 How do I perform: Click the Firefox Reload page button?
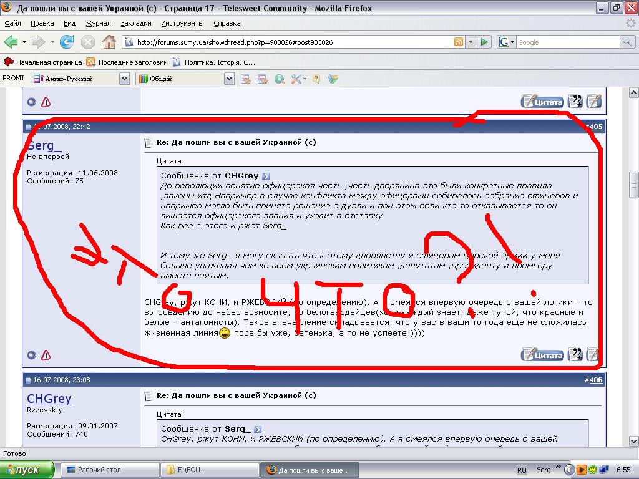[x=67, y=42]
